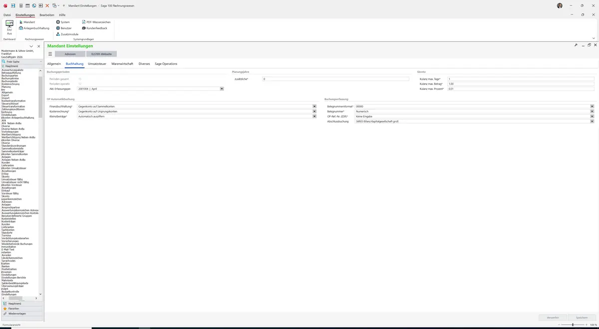Click the windows switch icon in quick access toolbar

54,5
